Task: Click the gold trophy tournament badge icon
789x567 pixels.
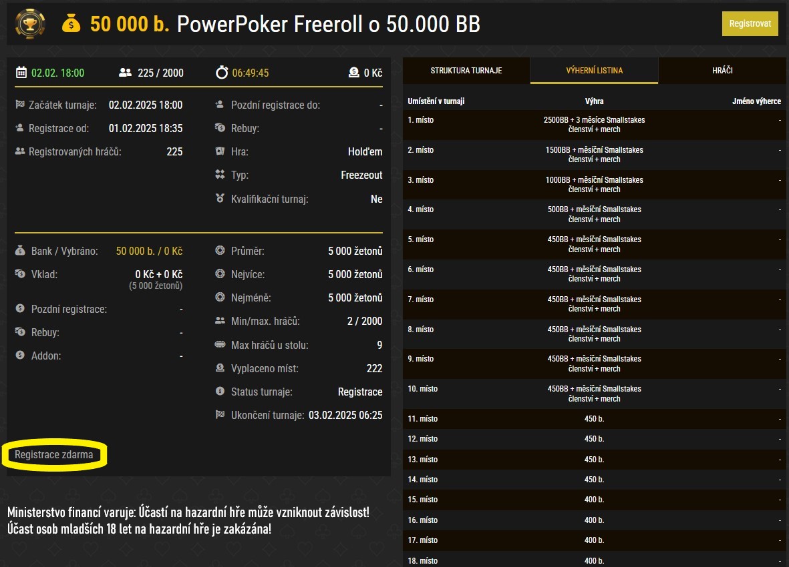Action: (30, 23)
